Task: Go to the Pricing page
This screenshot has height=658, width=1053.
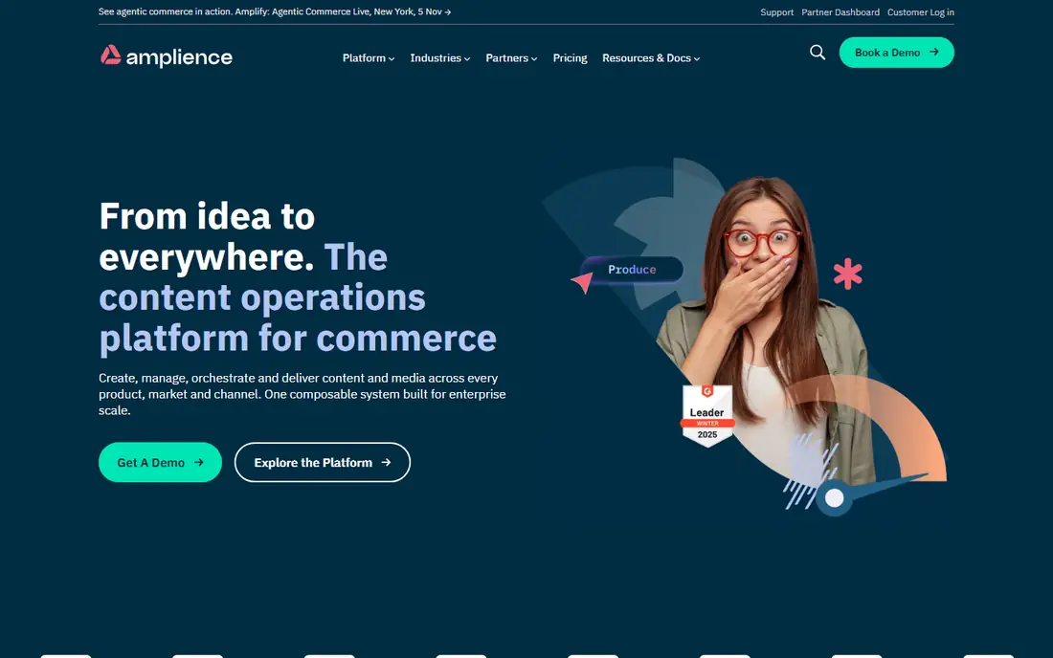Action: pos(571,58)
